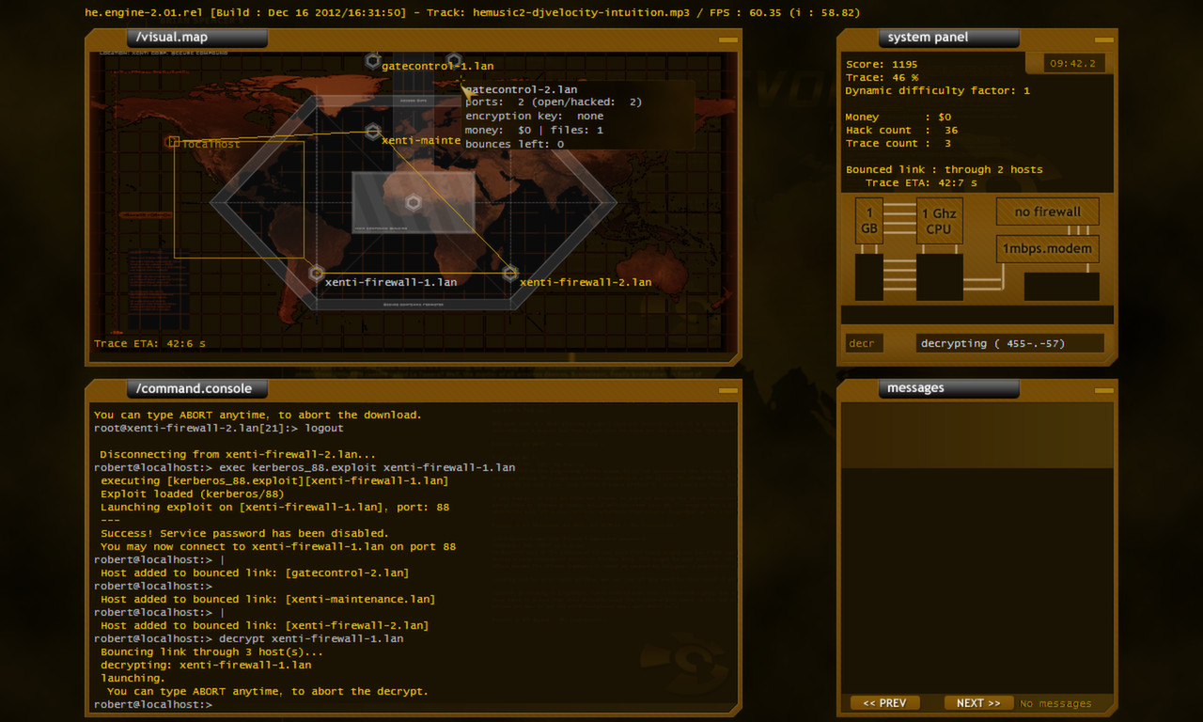
Task: Click the system panel title tab
Action: 948,37
